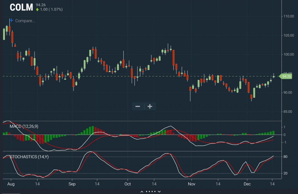This screenshot has width=298, height=194.
Task: Click the downward chevron in bottom navigation
Action: click(x=159, y=191)
